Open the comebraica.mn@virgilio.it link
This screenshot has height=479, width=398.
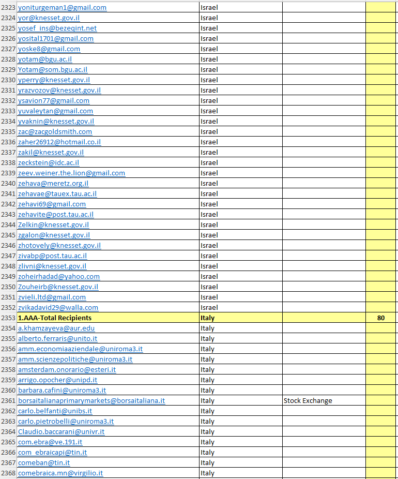coord(60,473)
